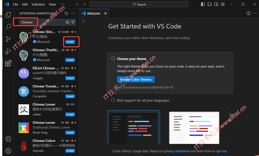Open the extensions filter menu
The width and height of the screenshot is (259, 156).
point(73,22)
